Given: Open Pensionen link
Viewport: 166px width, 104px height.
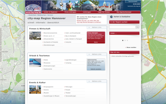Looking at the screenshot, I should 47,63.
